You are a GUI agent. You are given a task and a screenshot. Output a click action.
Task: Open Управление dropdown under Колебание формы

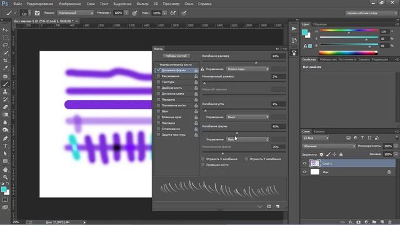(247, 139)
